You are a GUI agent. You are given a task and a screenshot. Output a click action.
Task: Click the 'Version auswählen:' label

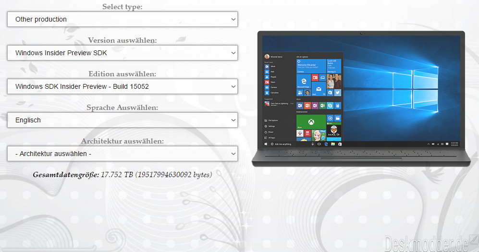(x=122, y=40)
